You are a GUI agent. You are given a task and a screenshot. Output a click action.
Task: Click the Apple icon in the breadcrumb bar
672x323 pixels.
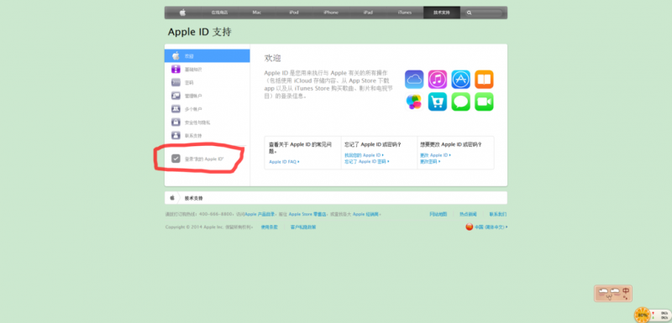pos(172,198)
